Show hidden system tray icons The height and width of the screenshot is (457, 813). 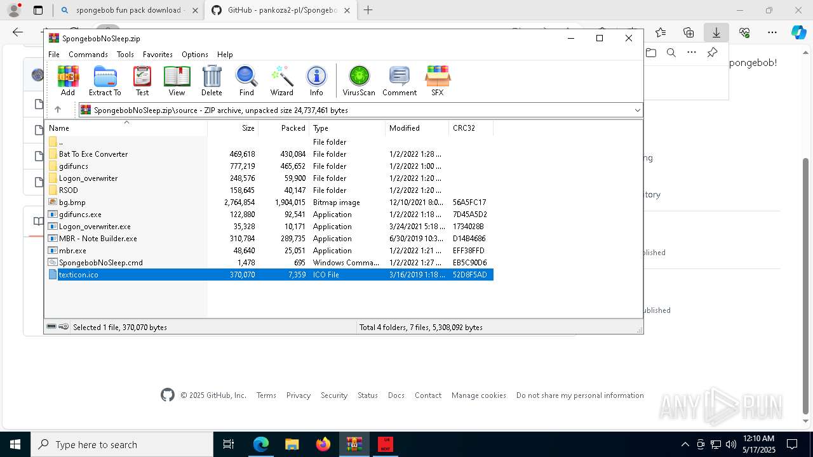(x=685, y=444)
